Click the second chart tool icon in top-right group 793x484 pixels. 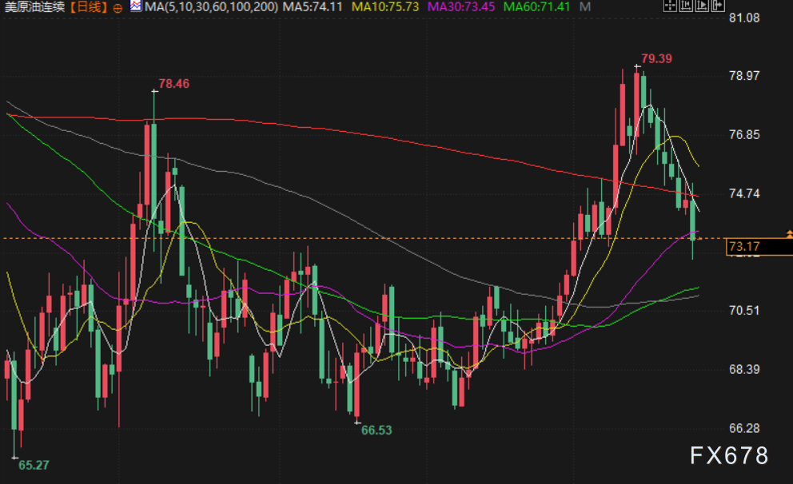(684, 6)
